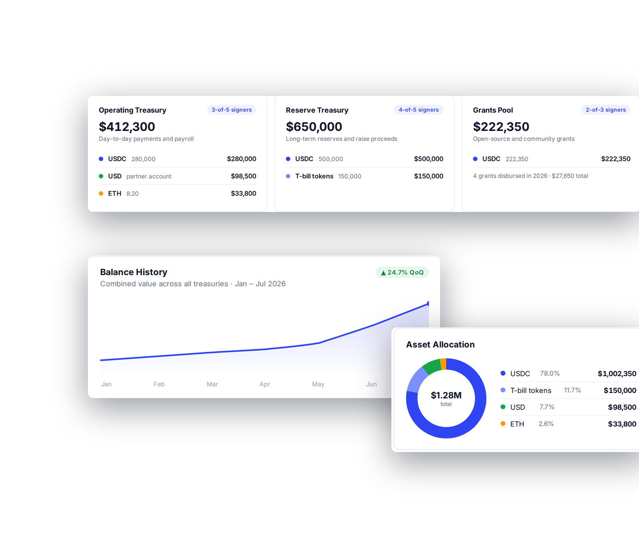
Task: Click the Asset Allocation heading
Action: click(x=441, y=345)
